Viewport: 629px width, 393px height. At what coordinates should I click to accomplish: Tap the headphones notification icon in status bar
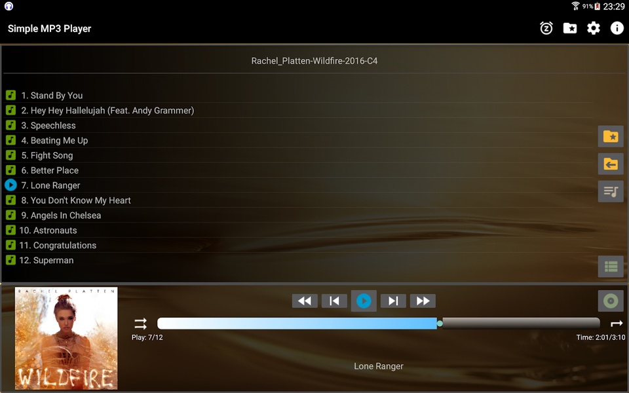click(x=9, y=6)
